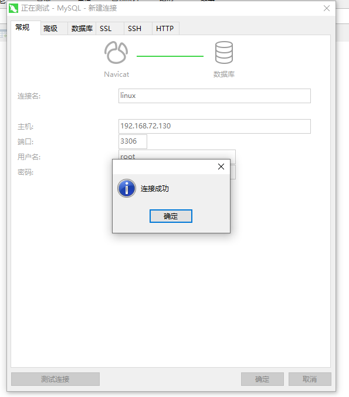Click the database cylinder icon
Viewport: 349px width, 397px height.
(x=224, y=52)
